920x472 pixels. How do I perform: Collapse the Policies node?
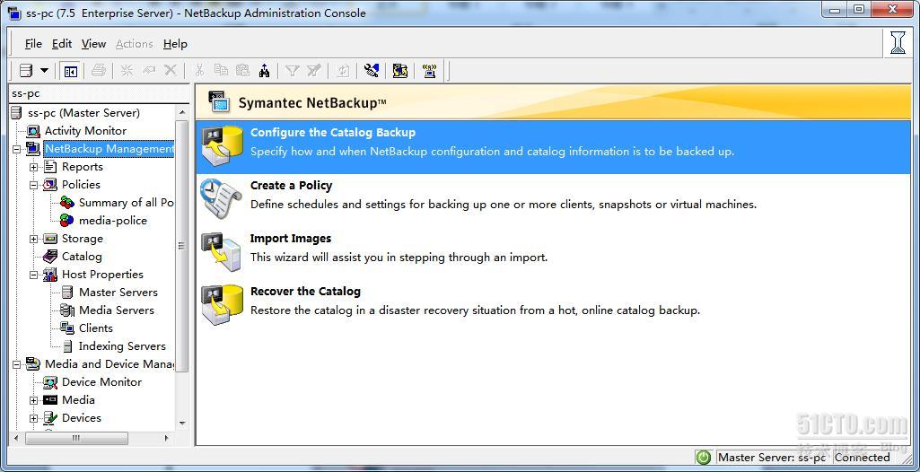click(33, 185)
